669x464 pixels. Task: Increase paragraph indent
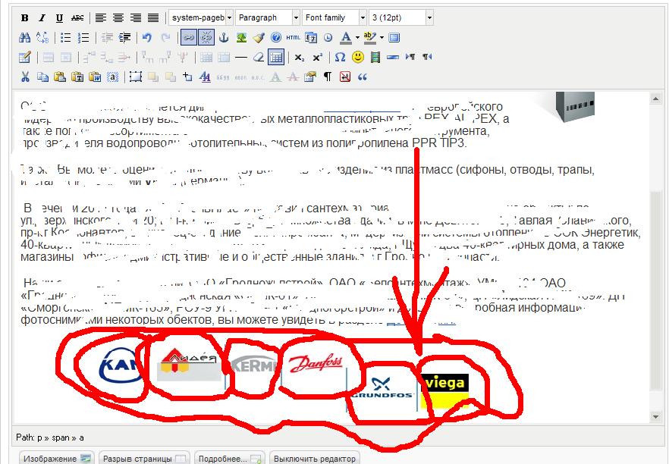pyautogui.click(x=124, y=38)
